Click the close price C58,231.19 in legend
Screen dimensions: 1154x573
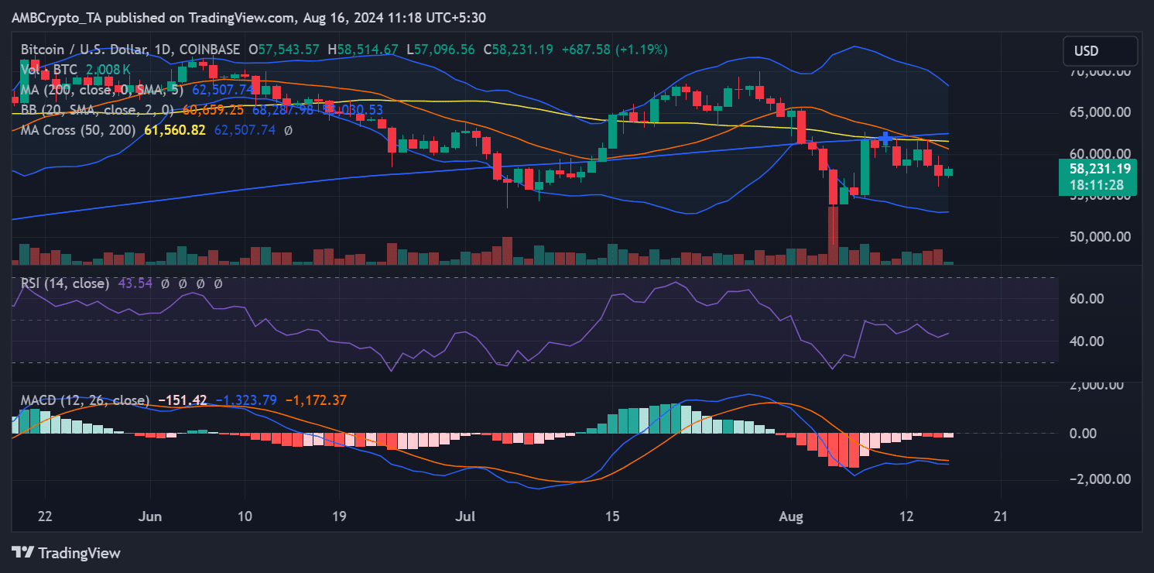pyautogui.click(x=519, y=50)
